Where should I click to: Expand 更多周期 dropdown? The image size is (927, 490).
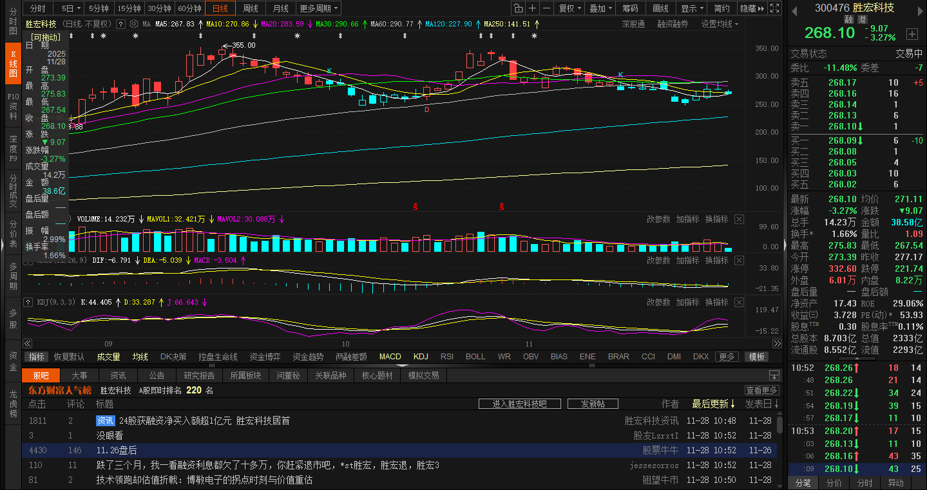click(x=319, y=8)
